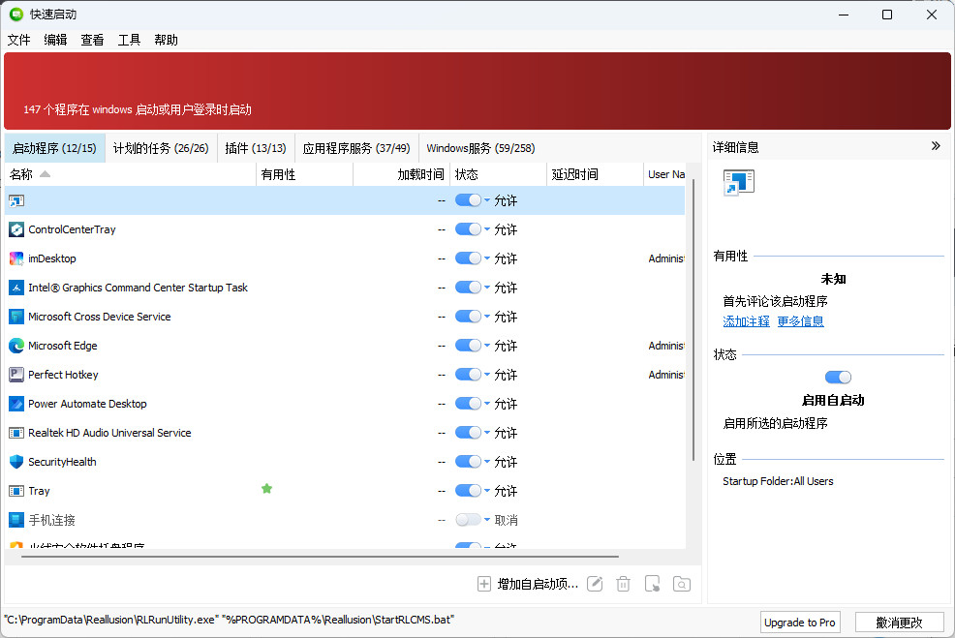The width and height of the screenshot is (955, 638).
Task: Click the 增加自启动项 button label
Action: point(538,585)
